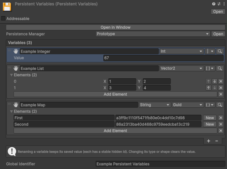Remove the selected variable with the minus button

(x=217, y=141)
